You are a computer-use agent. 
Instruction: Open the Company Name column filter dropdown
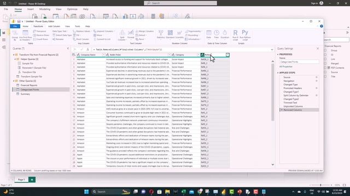(103, 54)
